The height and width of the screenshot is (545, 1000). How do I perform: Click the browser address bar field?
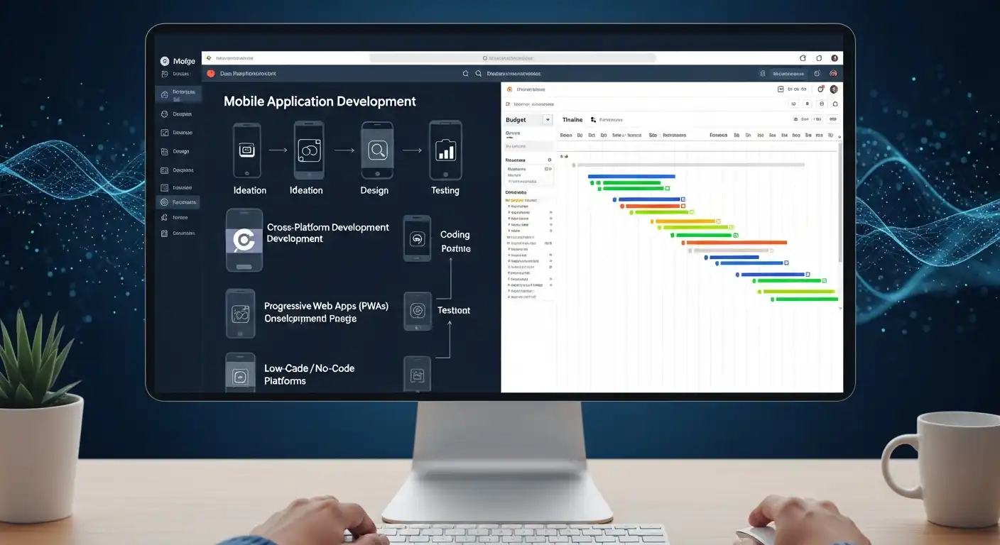(511, 58)
